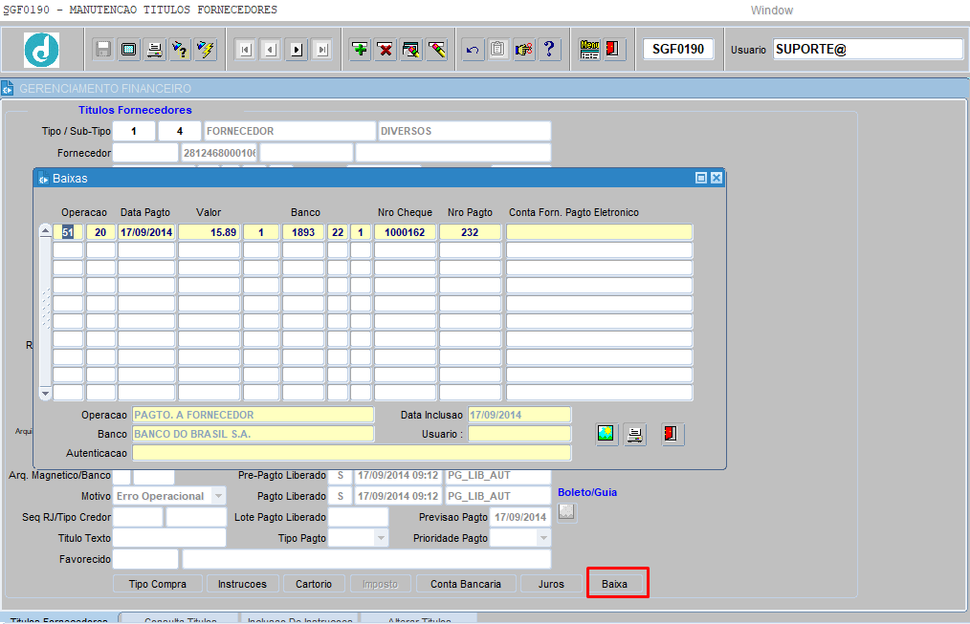The height and width of the screenshot is (624, 970).
Task: Click the Autenticacao field
Action: 351,453
